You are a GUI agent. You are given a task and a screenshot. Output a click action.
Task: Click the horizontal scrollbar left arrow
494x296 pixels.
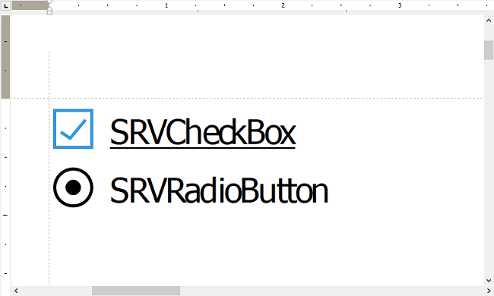(x=16, y=291)
